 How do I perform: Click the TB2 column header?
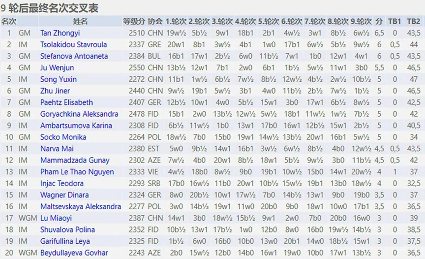(414, 22)
